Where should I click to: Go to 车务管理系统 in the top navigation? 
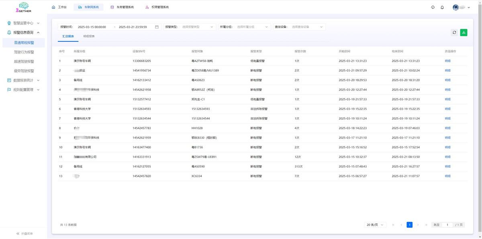(123, 7)
